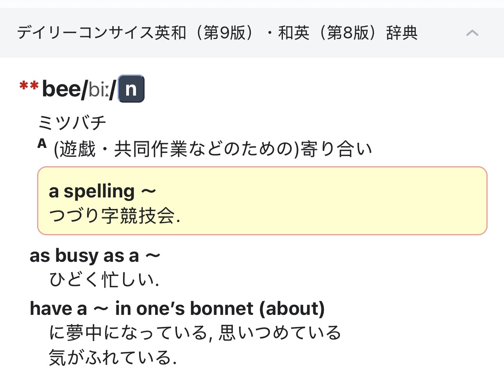
Task: Tap the デイリーコンサイス英和 title text
Action: coord(102,33)
